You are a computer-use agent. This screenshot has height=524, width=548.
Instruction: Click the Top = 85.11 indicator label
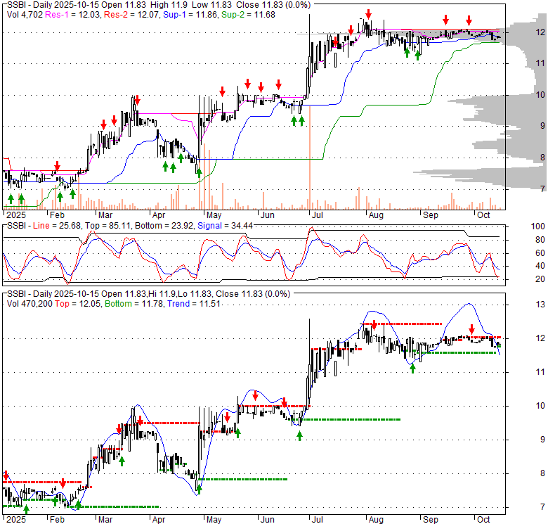[108, 226]
